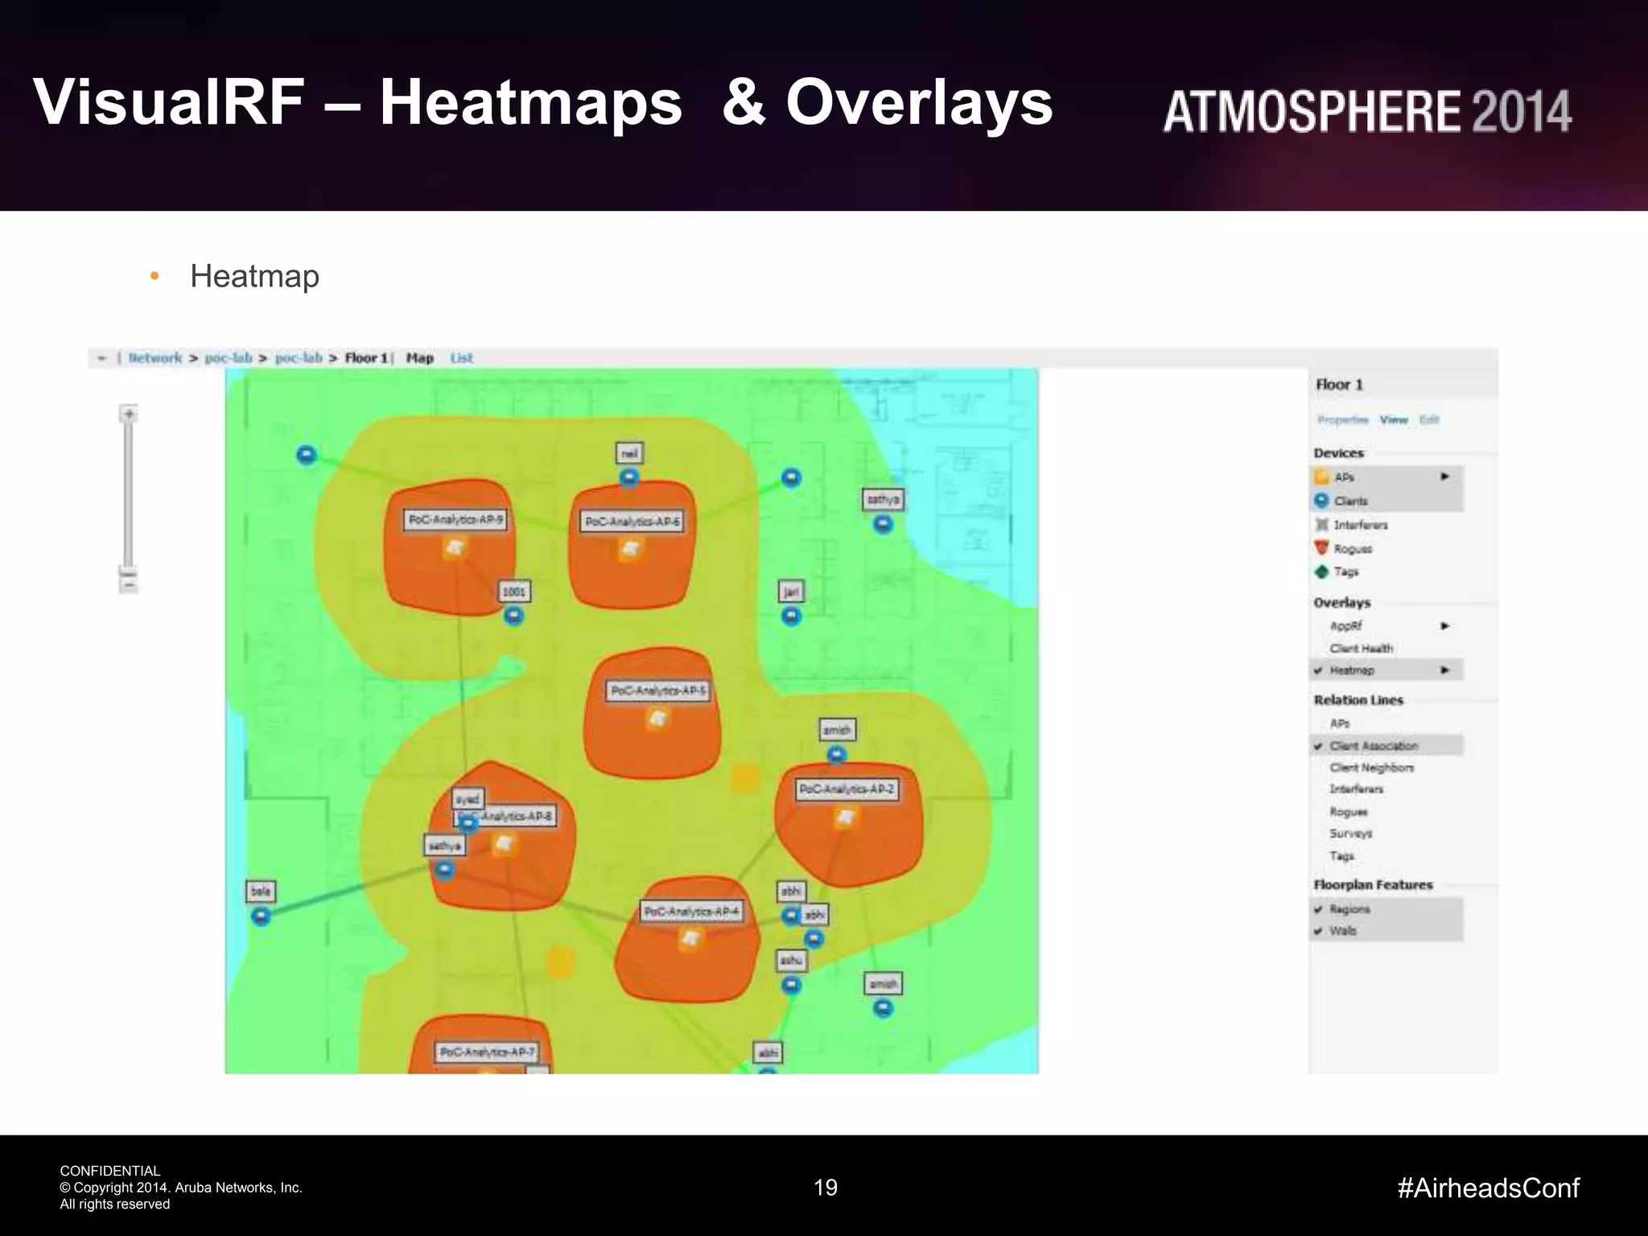Select the client icon labeled neil
The width and height of the screenshot is (1648, 1236).
coord(629,478)
